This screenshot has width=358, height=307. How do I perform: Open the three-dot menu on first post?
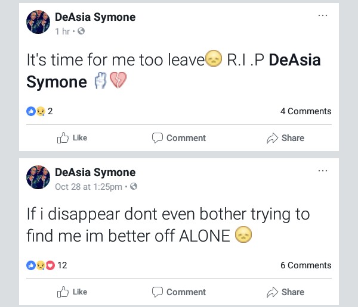pos(323,16)
